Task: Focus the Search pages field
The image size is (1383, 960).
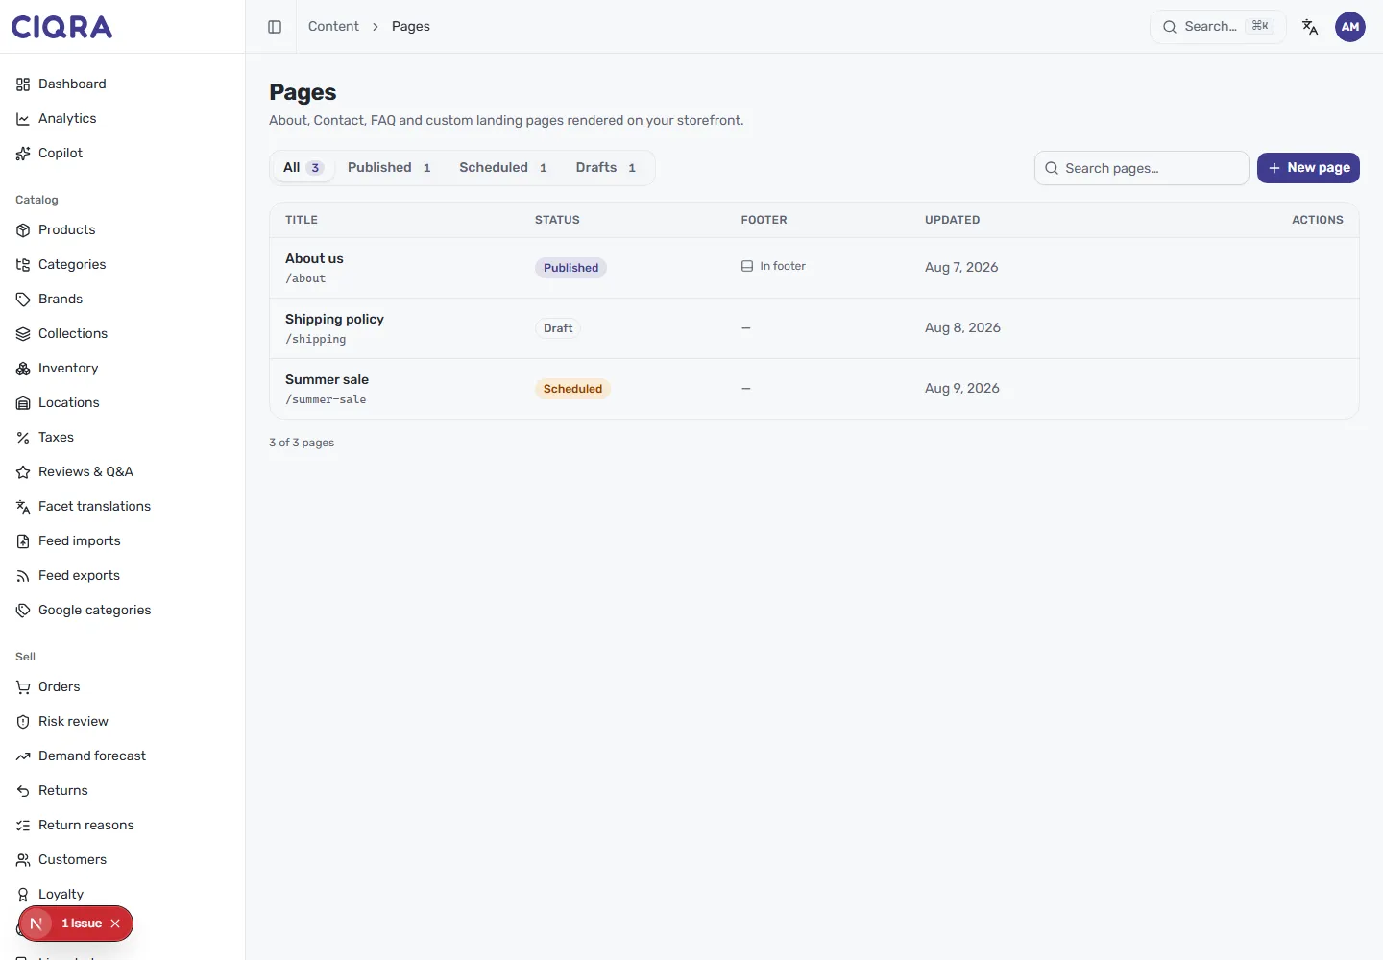Action: [1142, 168]
